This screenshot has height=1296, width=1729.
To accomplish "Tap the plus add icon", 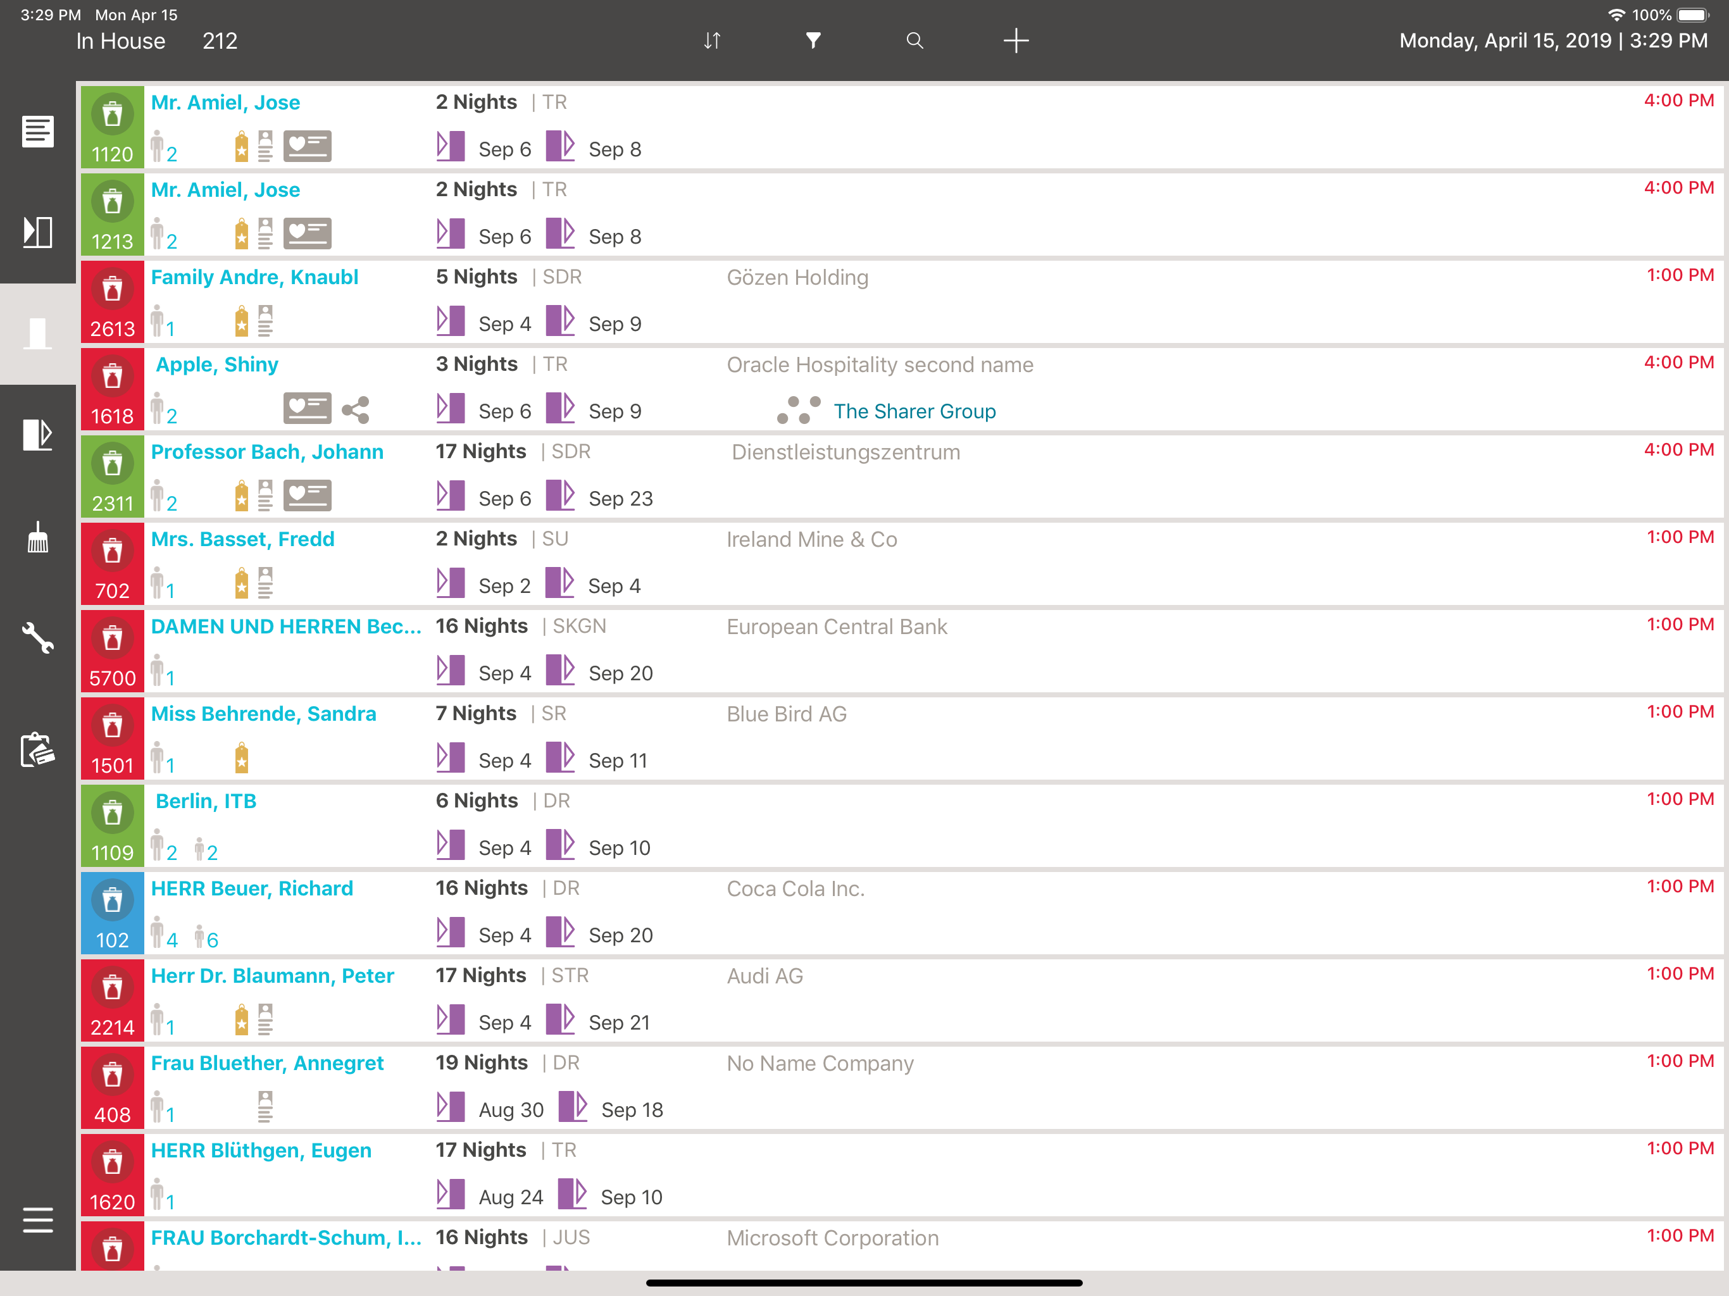I will click(1015, 40).
